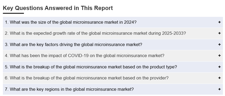Click the number '1.' of first question
Viewport: 225px width, 96px height.
7,22
